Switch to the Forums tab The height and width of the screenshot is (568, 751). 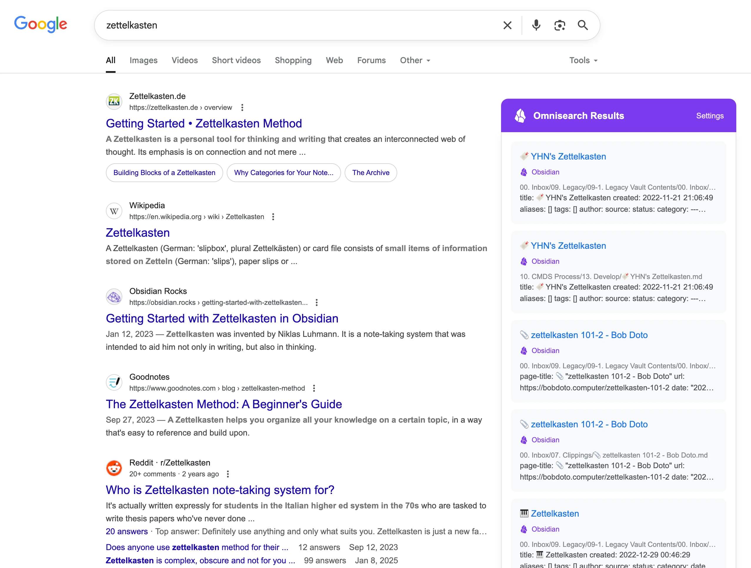371,61
